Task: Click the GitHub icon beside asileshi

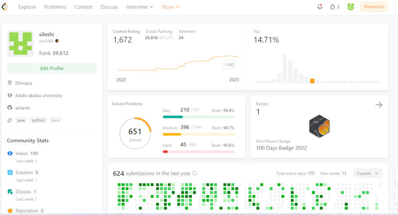Action: [9, 107]
